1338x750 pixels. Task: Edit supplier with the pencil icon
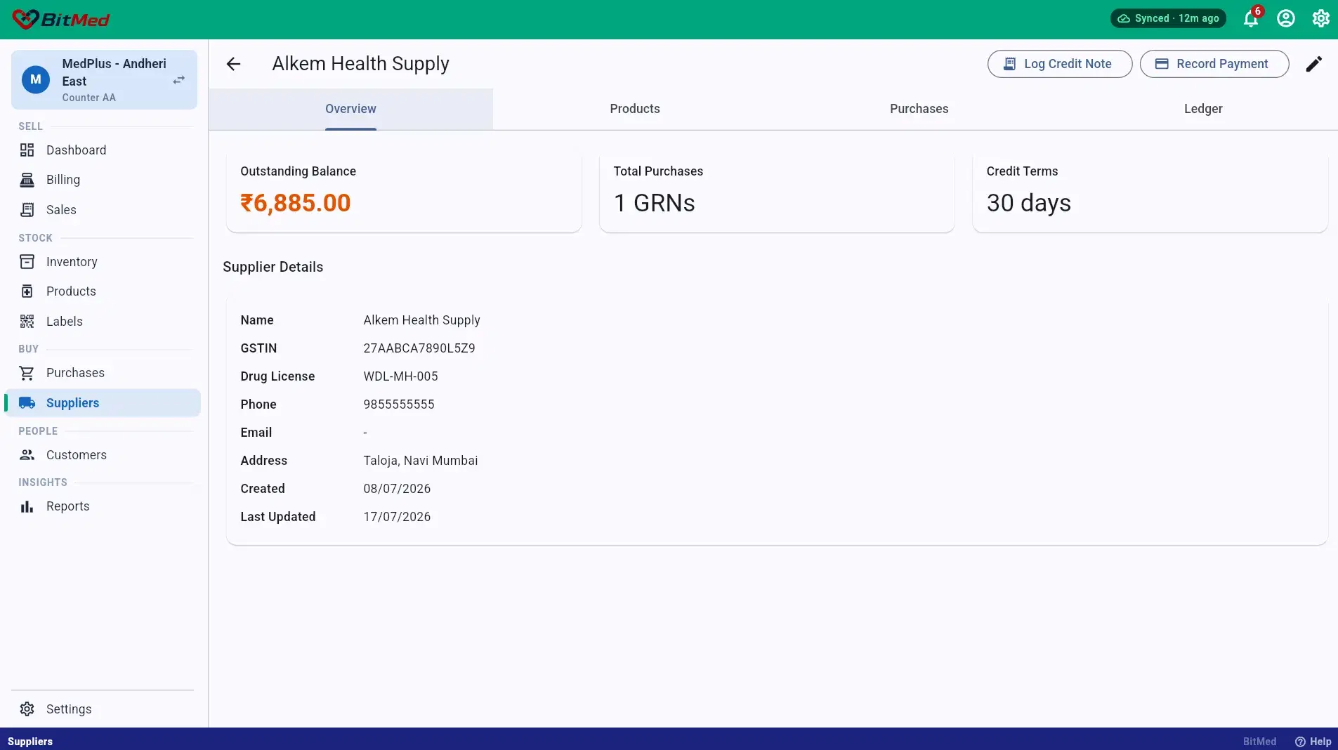pyautogui.click(x=1314, y=64)
